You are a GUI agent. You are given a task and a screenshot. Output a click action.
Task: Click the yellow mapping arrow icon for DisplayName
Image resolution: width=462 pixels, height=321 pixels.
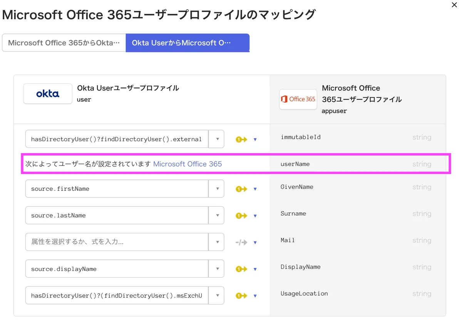coord(241,269)
